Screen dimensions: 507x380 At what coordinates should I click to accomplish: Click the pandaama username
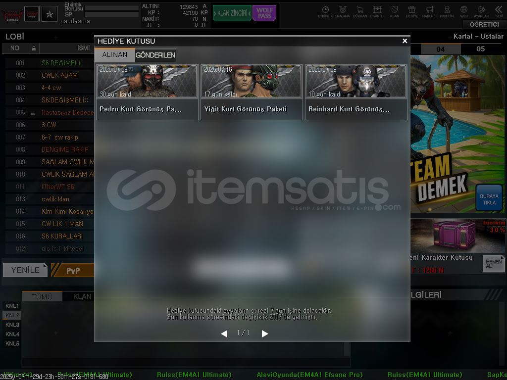75,21
